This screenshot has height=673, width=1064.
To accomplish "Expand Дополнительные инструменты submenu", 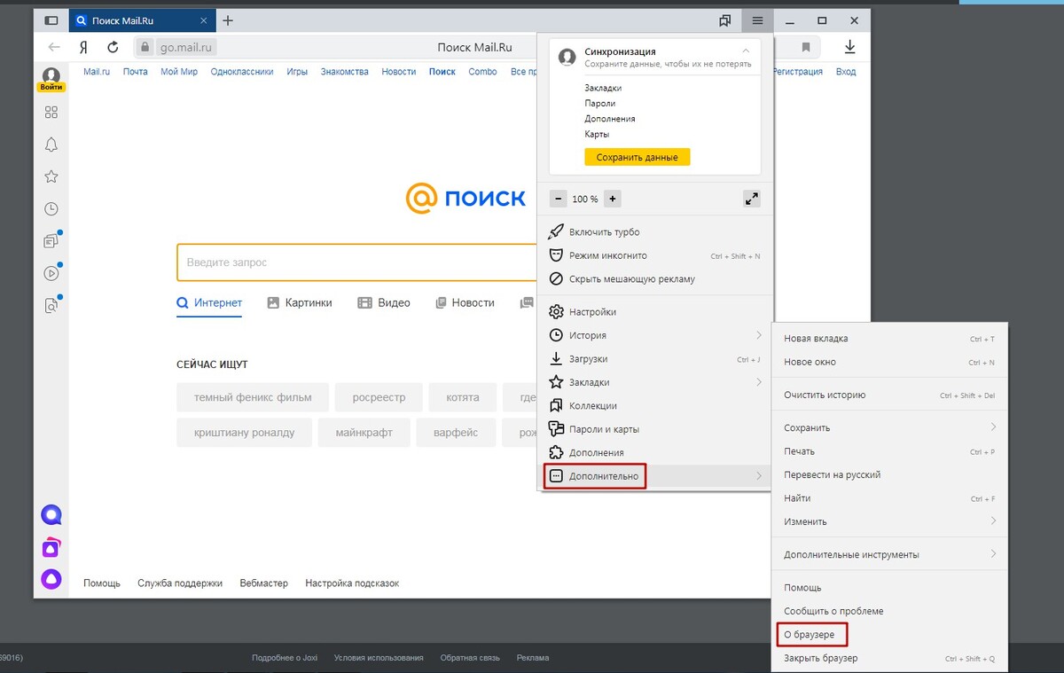I will pos(993,554).
